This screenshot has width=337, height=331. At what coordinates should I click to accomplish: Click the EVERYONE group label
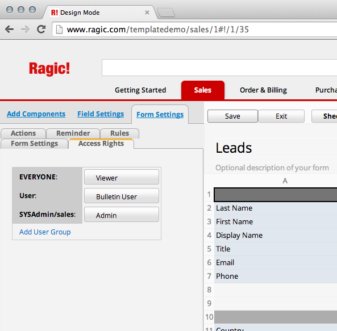(38, 177)
